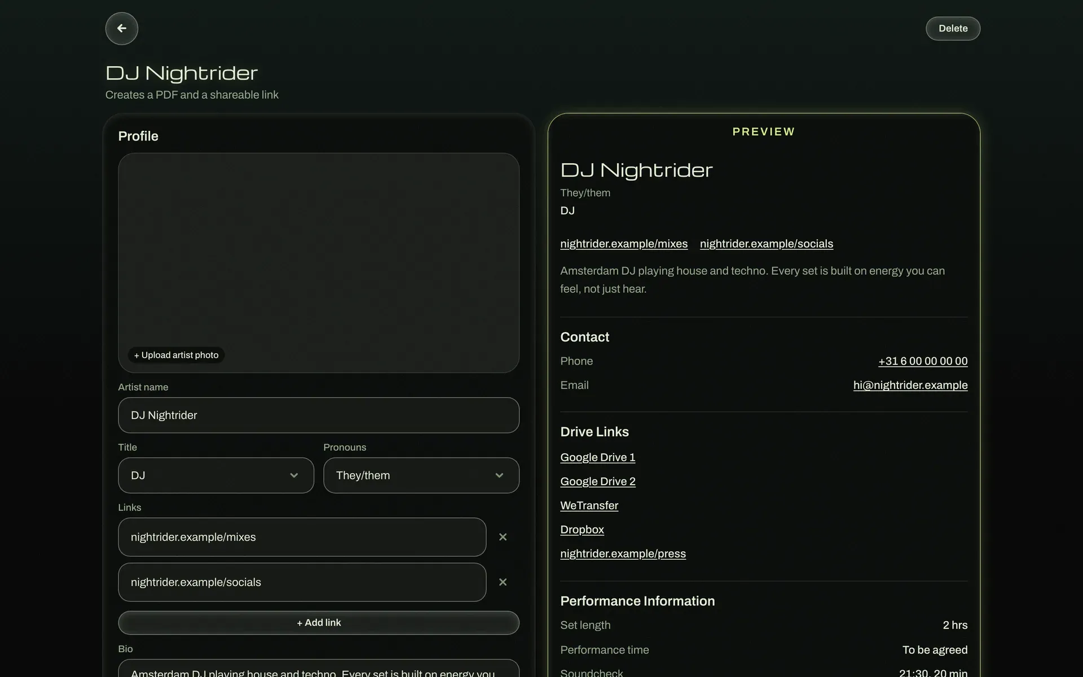
Task: Click the '2 hrs' set length value
Action: pos(955,625)
